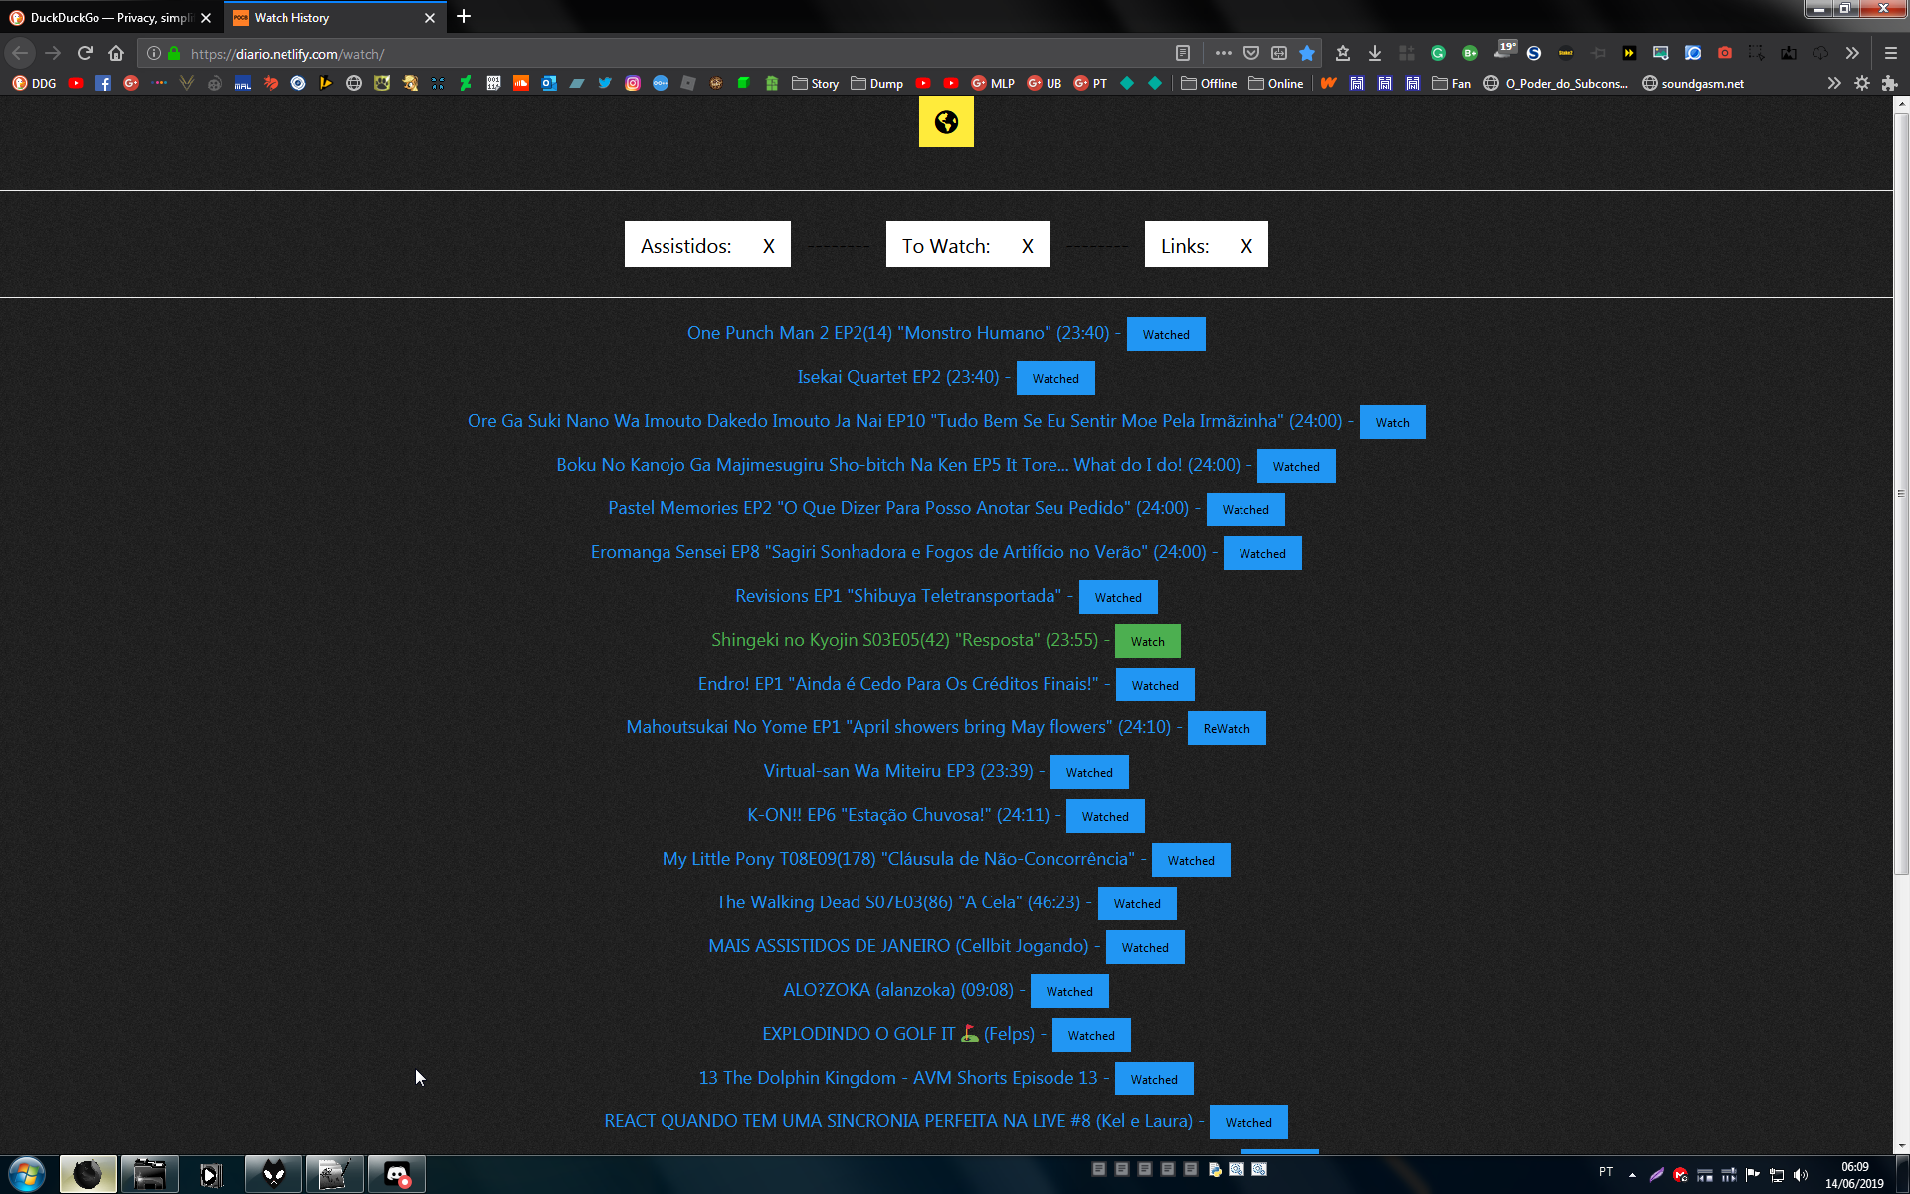The width and height of the screenshot is (1910, 1194).
Task: Click the scrollbar down arrow
Action: [x=1901, y=1145]
